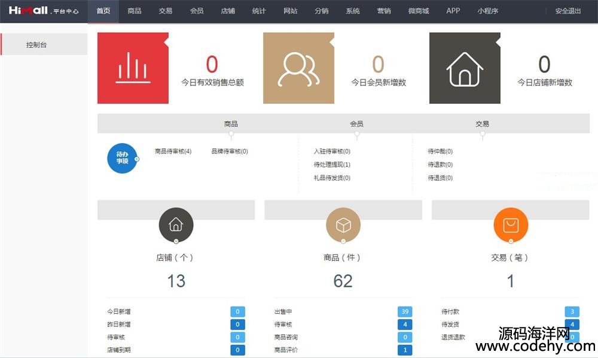
Task: Click the 待审核 count badge 4 under 商品
Action: click(x=405, y=325)
